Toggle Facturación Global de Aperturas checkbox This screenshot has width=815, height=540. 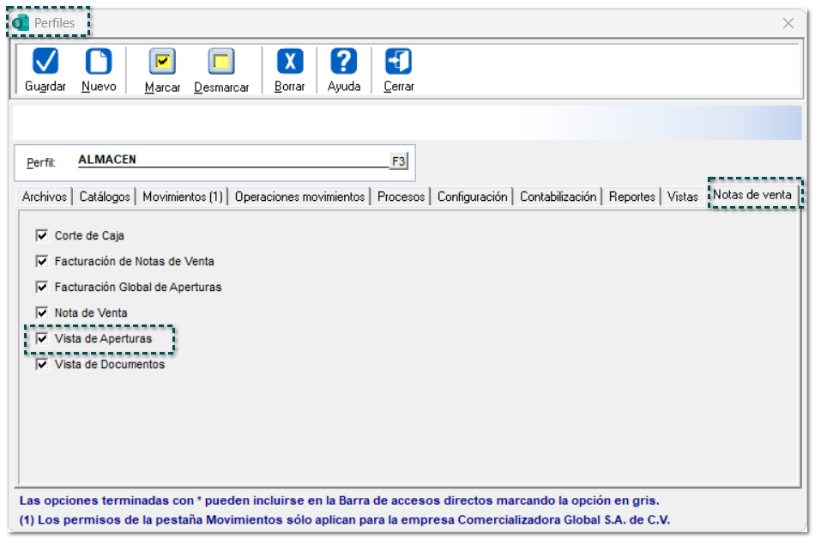point(42,287)
